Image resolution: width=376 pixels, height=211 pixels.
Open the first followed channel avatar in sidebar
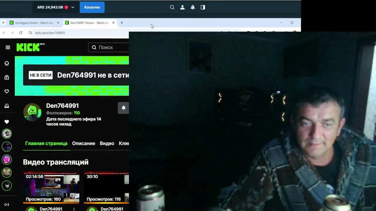7,134
